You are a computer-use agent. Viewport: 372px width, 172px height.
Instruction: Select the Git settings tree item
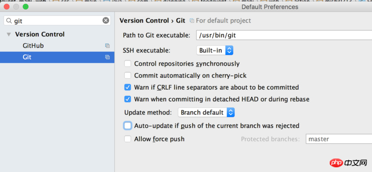tap(57, 57)
